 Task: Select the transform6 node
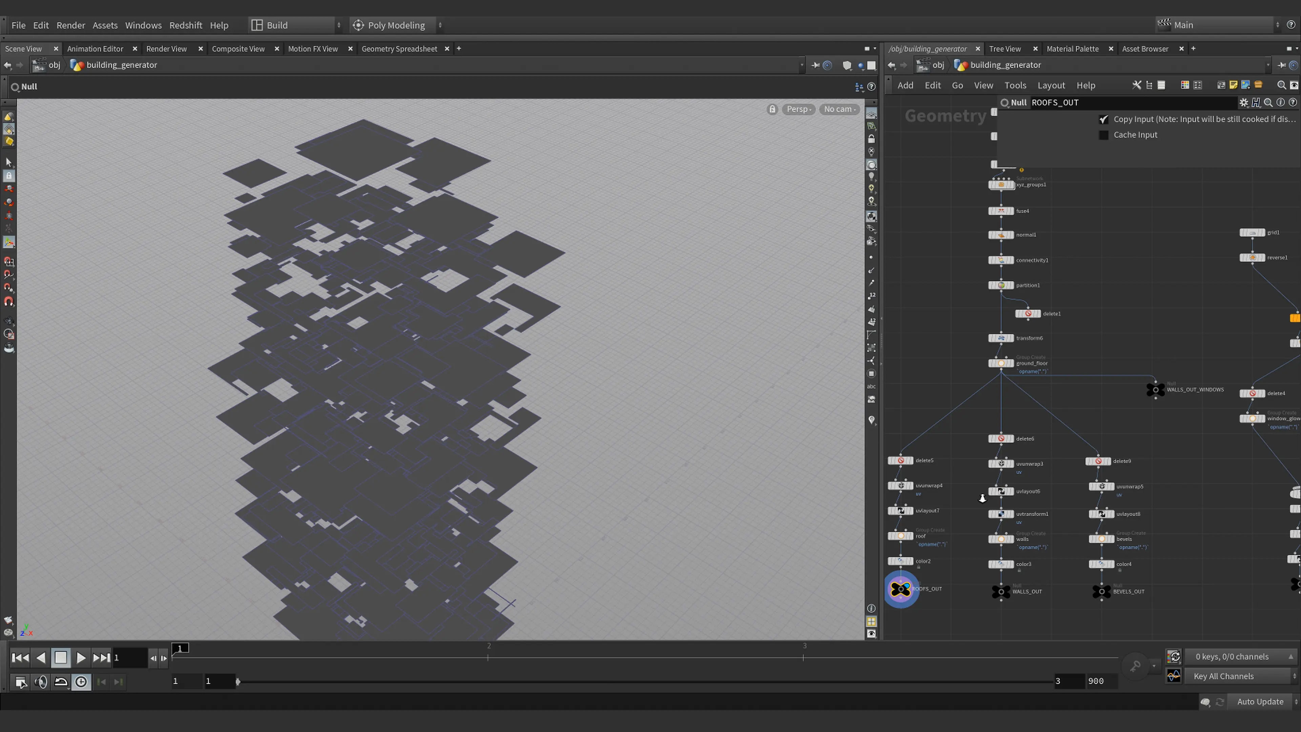pyautogui.click(x=1001, y=338)
